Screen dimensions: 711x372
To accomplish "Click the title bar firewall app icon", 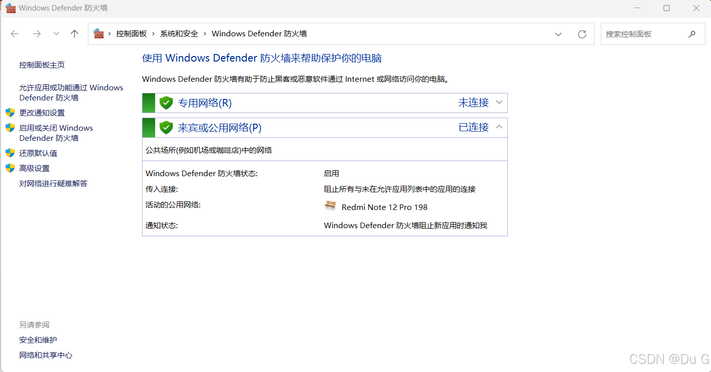I will point(11,8).
